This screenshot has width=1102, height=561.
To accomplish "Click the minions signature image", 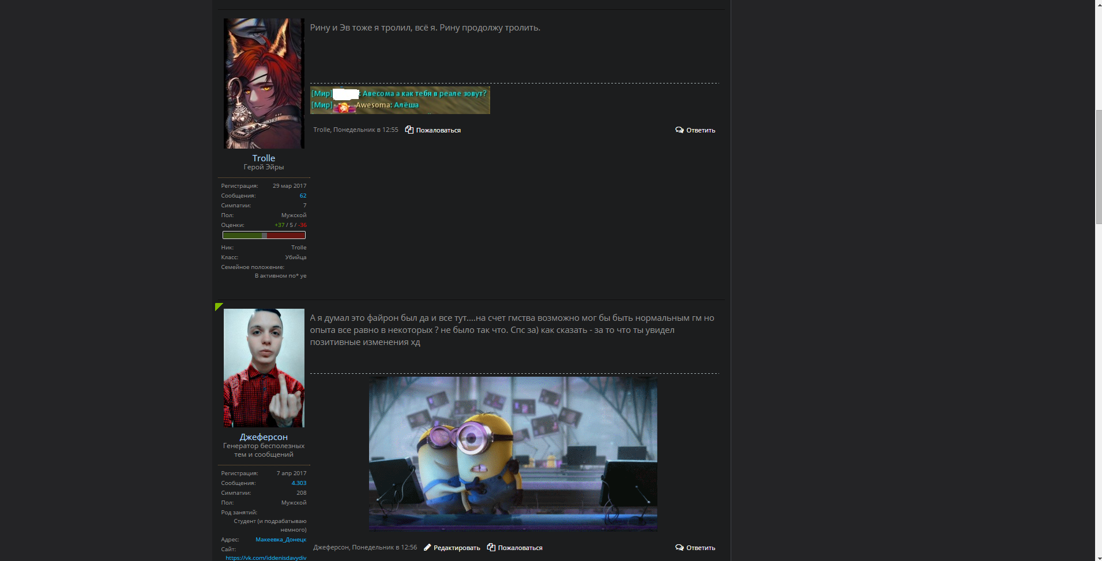I will 513,454.
